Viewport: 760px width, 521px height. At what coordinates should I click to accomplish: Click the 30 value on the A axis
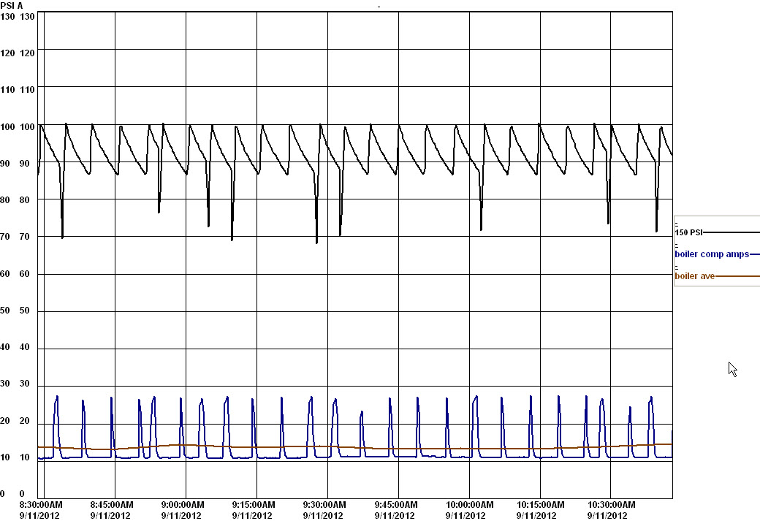pyautogui.click(x=24, y=384)
